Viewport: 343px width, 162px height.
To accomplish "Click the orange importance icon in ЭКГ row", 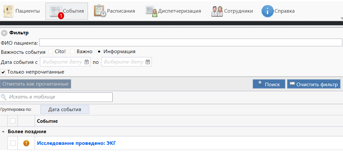I will (x=26, y=143).
